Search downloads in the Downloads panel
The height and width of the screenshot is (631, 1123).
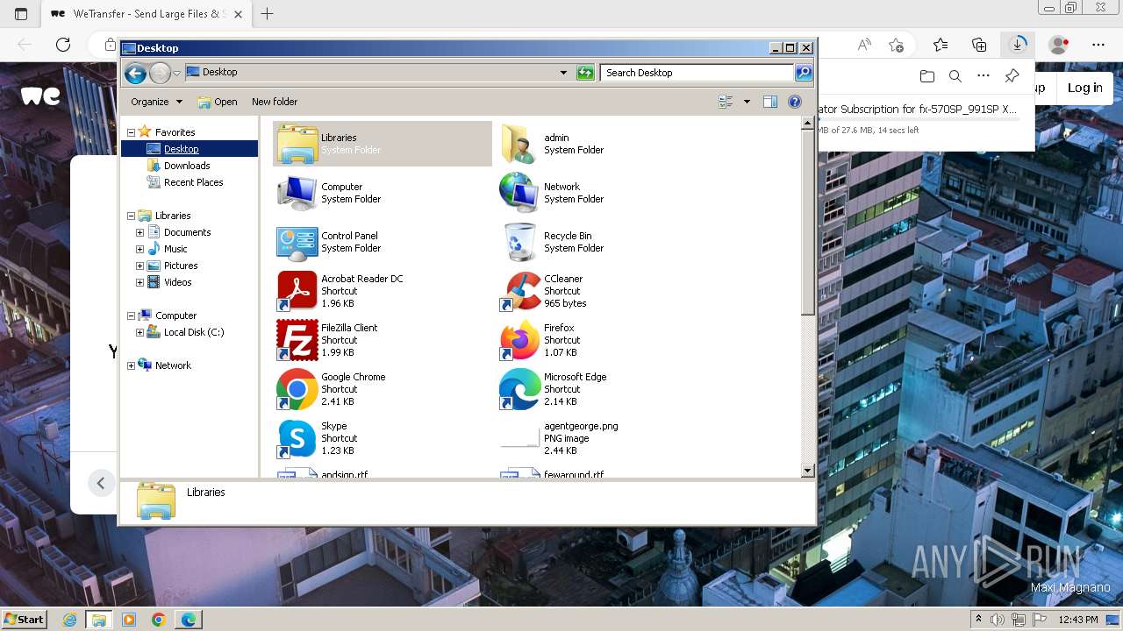click(955, 76)
